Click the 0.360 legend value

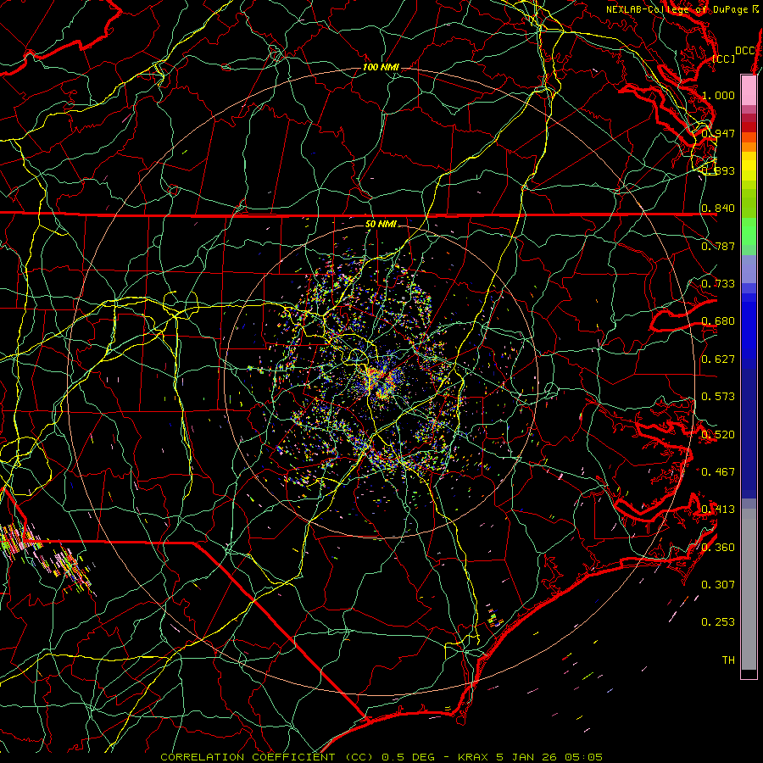pos(718,548)
